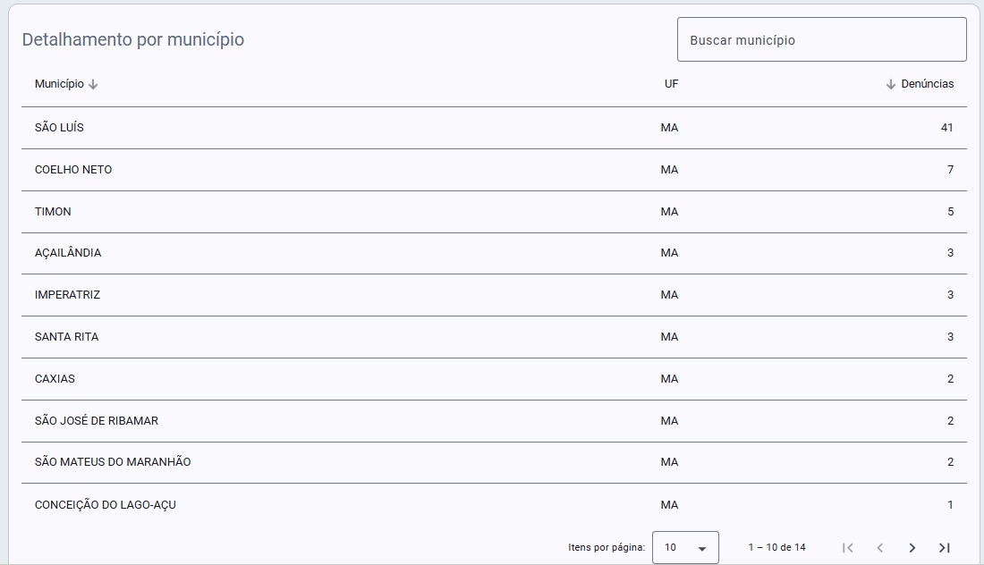Screen dimensions: 984x565
Task: Click the TIMON municipality entry
Action: [53, 211]
